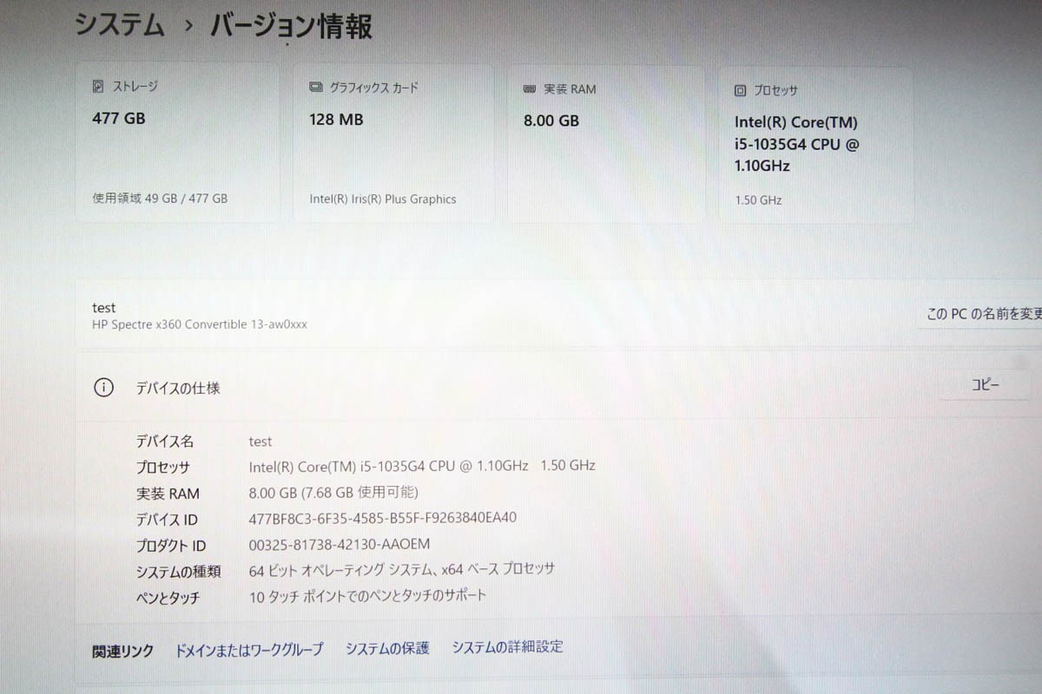Screen dimensions: 1042x694
Task: Click the graphics card icon
Action: point(316,88)
